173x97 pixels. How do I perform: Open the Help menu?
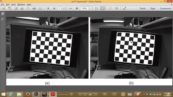pyautogui.click(x=29, y=5)
